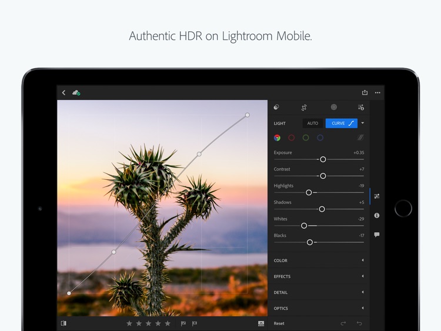Click the Reset button
This screenshot has width=441, height=331.
tap(279, 323)
